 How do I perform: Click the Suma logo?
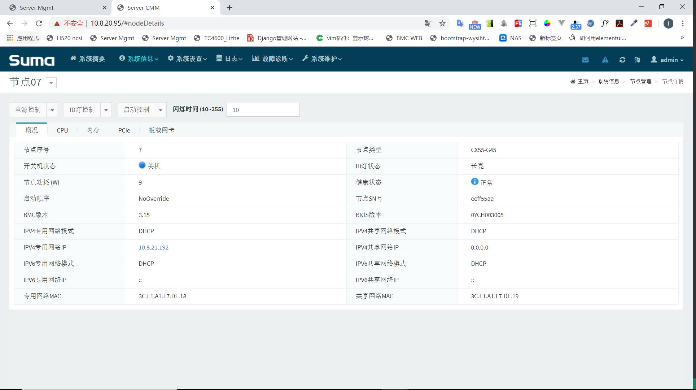[32, 60]
